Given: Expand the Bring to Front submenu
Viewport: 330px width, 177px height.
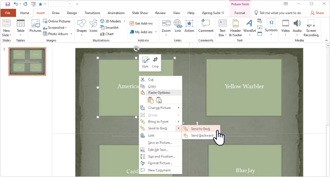Looking at the screenshot, I should pyautogui.click(x=179, y=122).
